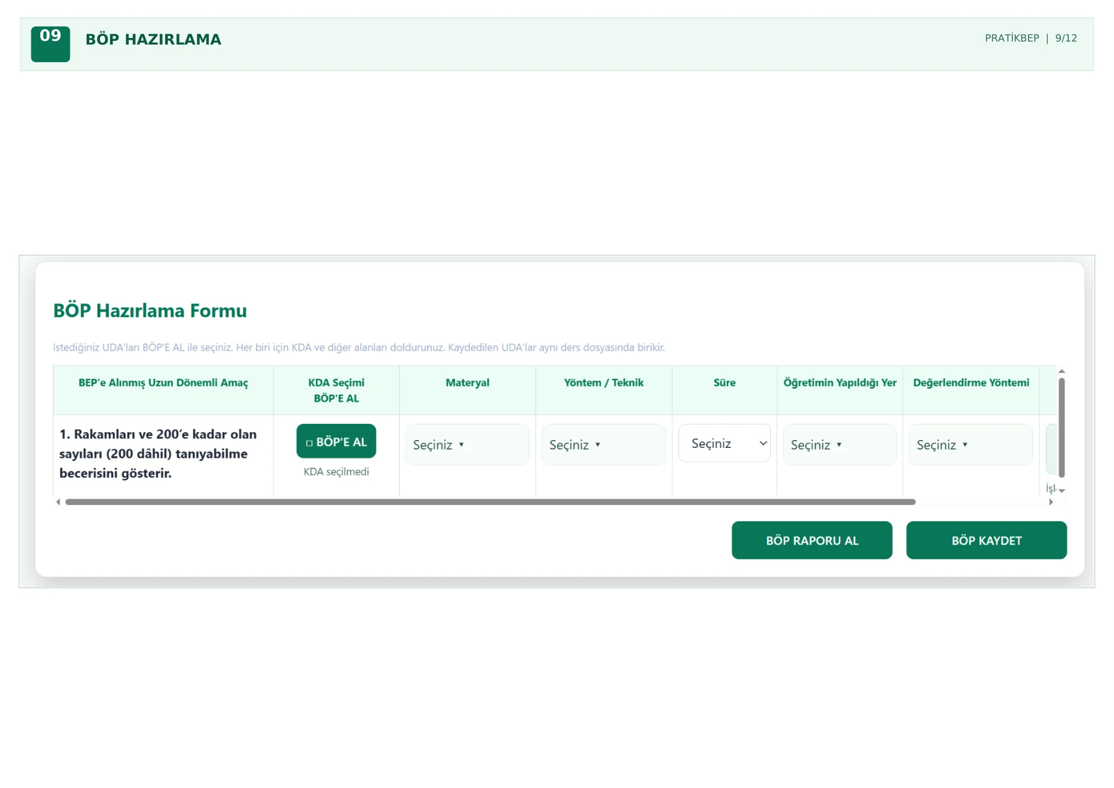This screenshot has height=788, width=1114.
Task: Click the vertical scrollbar up arrow
Action: tap(1062, 371)
